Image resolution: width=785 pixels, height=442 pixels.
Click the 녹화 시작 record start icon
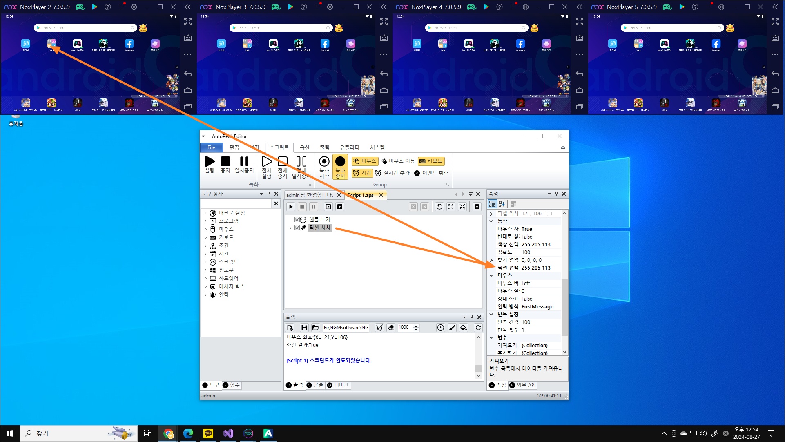click(x=324, y=162)
